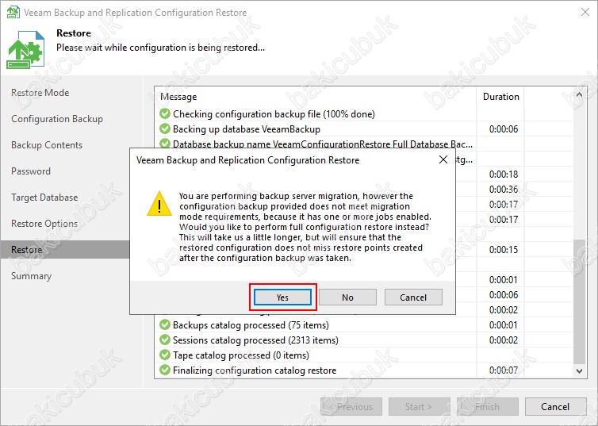
Task: Click the yellow warning triangle icon
Action: [x=159, y=204]
